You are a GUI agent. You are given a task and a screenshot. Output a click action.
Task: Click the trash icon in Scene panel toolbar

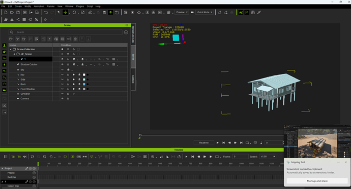click(x=75, y=39)
